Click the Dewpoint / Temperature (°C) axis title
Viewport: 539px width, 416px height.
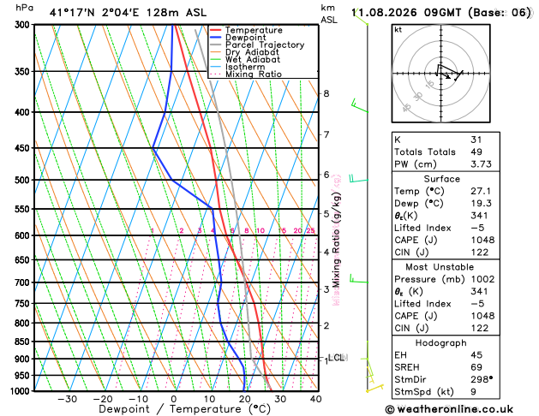pyautogui.click(x=184, y=409)
